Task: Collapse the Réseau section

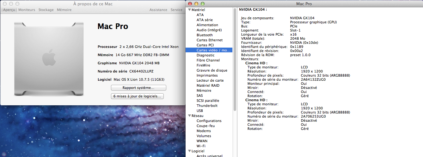Action: tap(189, 116)
